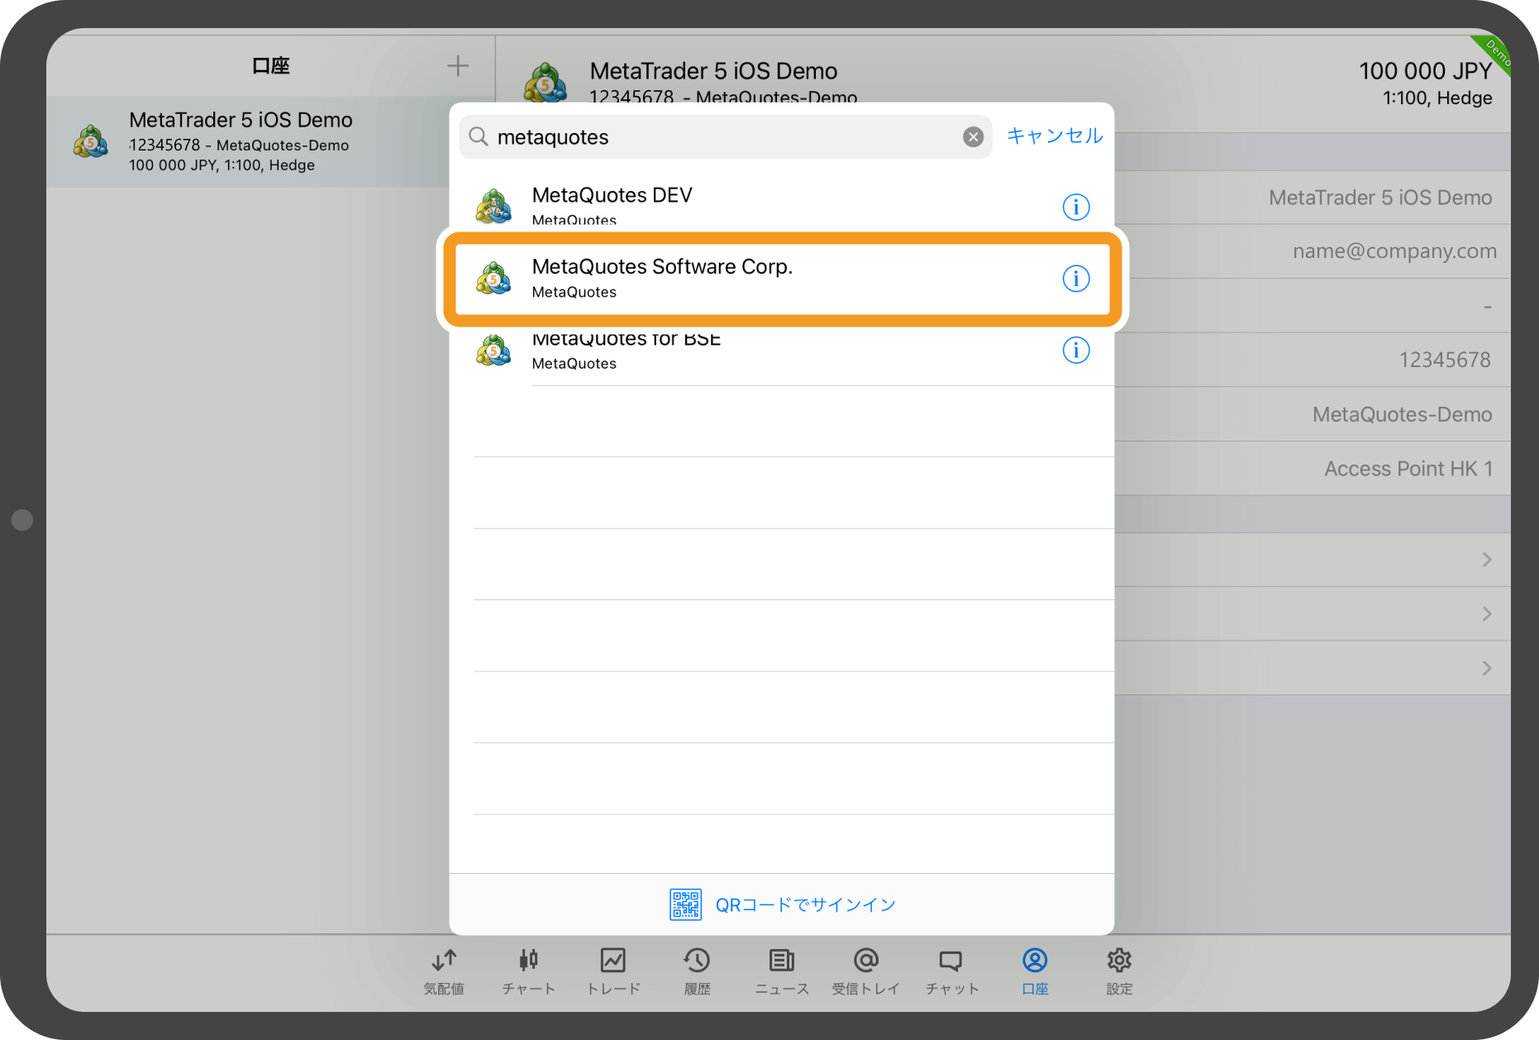View the ニュース news tab
Viewport: 1539px width, 1040px height.
point(781,971)
